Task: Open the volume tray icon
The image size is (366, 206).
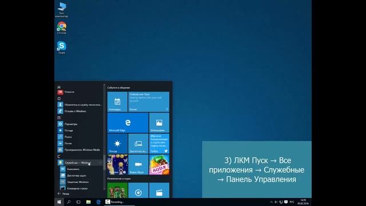Action: [276, 202]
